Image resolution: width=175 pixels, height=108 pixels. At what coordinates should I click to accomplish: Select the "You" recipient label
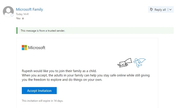click(x=18, y=18)
